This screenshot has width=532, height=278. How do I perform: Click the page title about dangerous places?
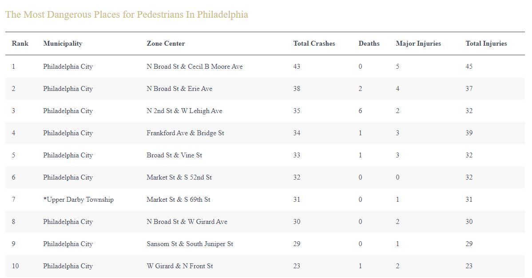[x=127, y=15]
